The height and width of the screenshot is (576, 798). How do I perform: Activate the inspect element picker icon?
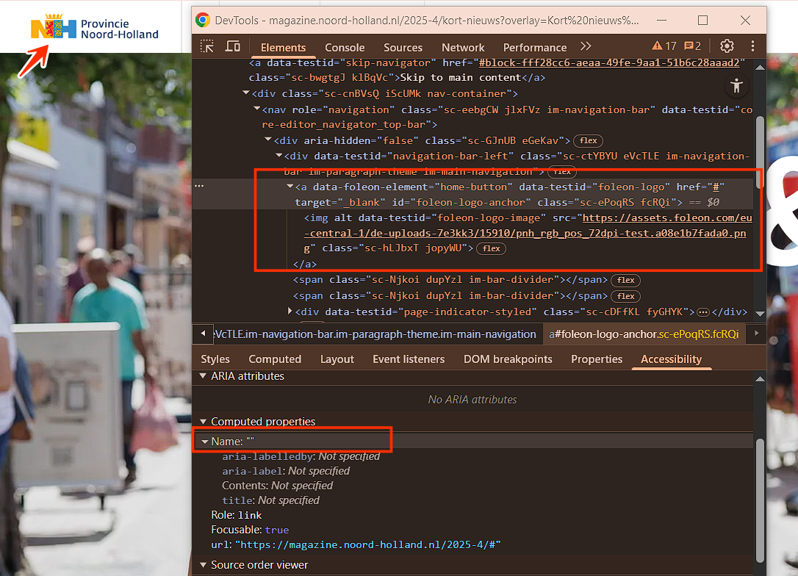click(x=208, y=46)
